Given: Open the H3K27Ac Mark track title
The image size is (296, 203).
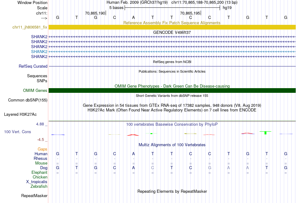Looking at the screenshot, I should (x=172, y=110).
